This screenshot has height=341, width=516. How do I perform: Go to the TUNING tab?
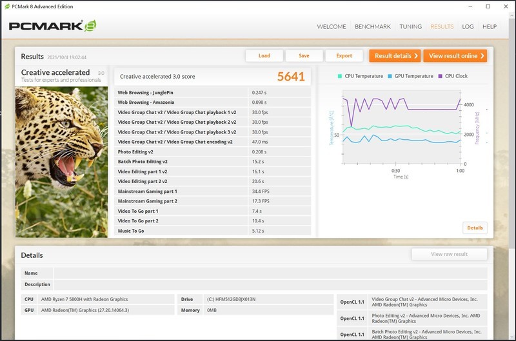(411, 26)
